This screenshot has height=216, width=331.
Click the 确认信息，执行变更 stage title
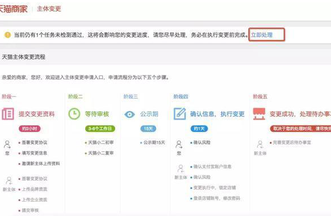[x=217, y=114]
